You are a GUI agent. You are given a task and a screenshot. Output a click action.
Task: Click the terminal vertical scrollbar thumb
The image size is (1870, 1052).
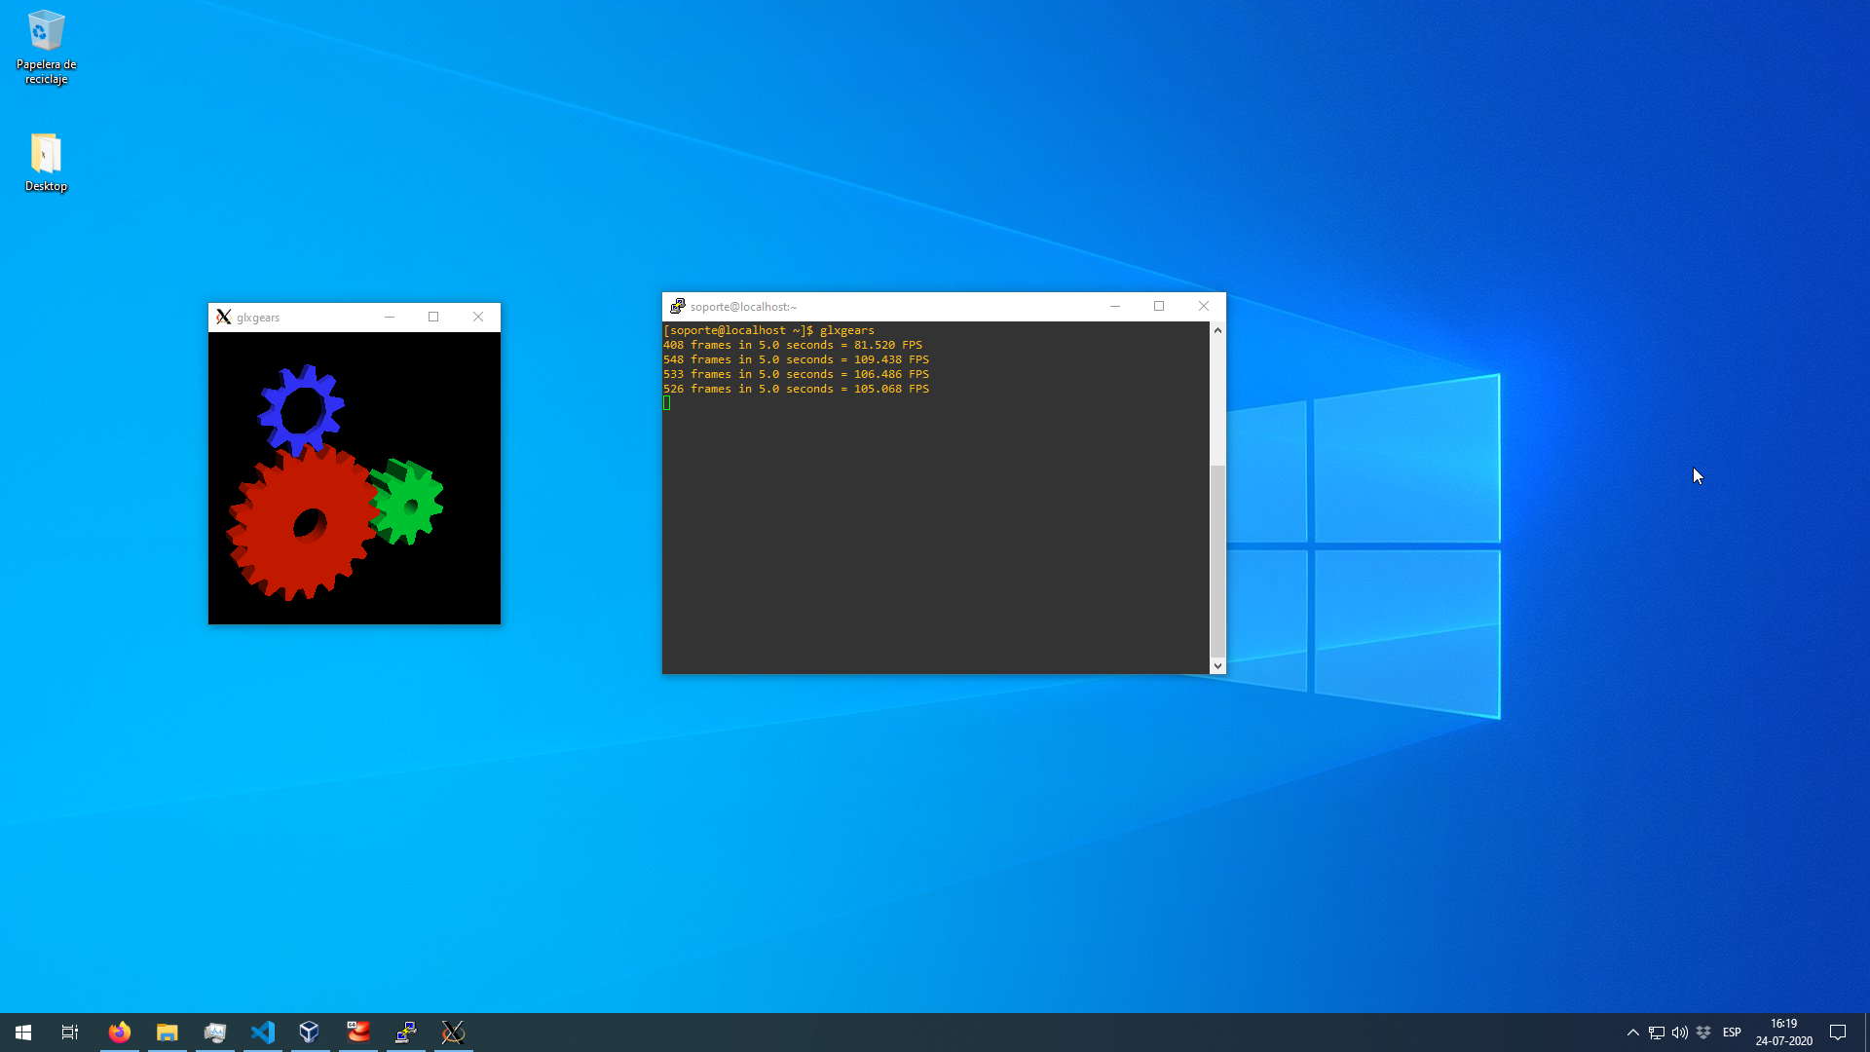(1217, 561)
